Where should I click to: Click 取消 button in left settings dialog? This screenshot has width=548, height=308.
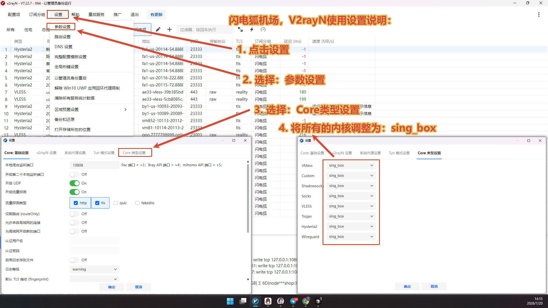[x=139, y=287]
